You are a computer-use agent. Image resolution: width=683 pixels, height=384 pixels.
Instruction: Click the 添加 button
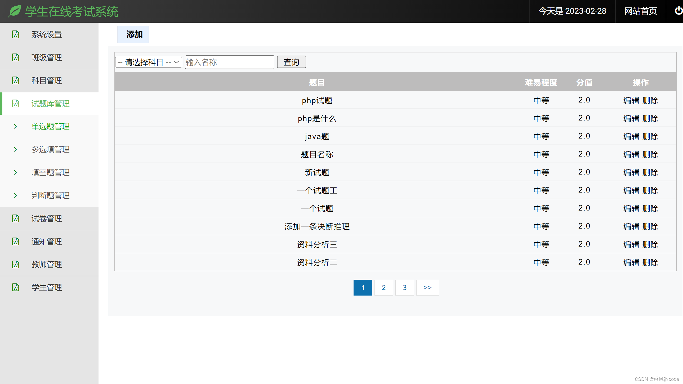click(133, 34)
